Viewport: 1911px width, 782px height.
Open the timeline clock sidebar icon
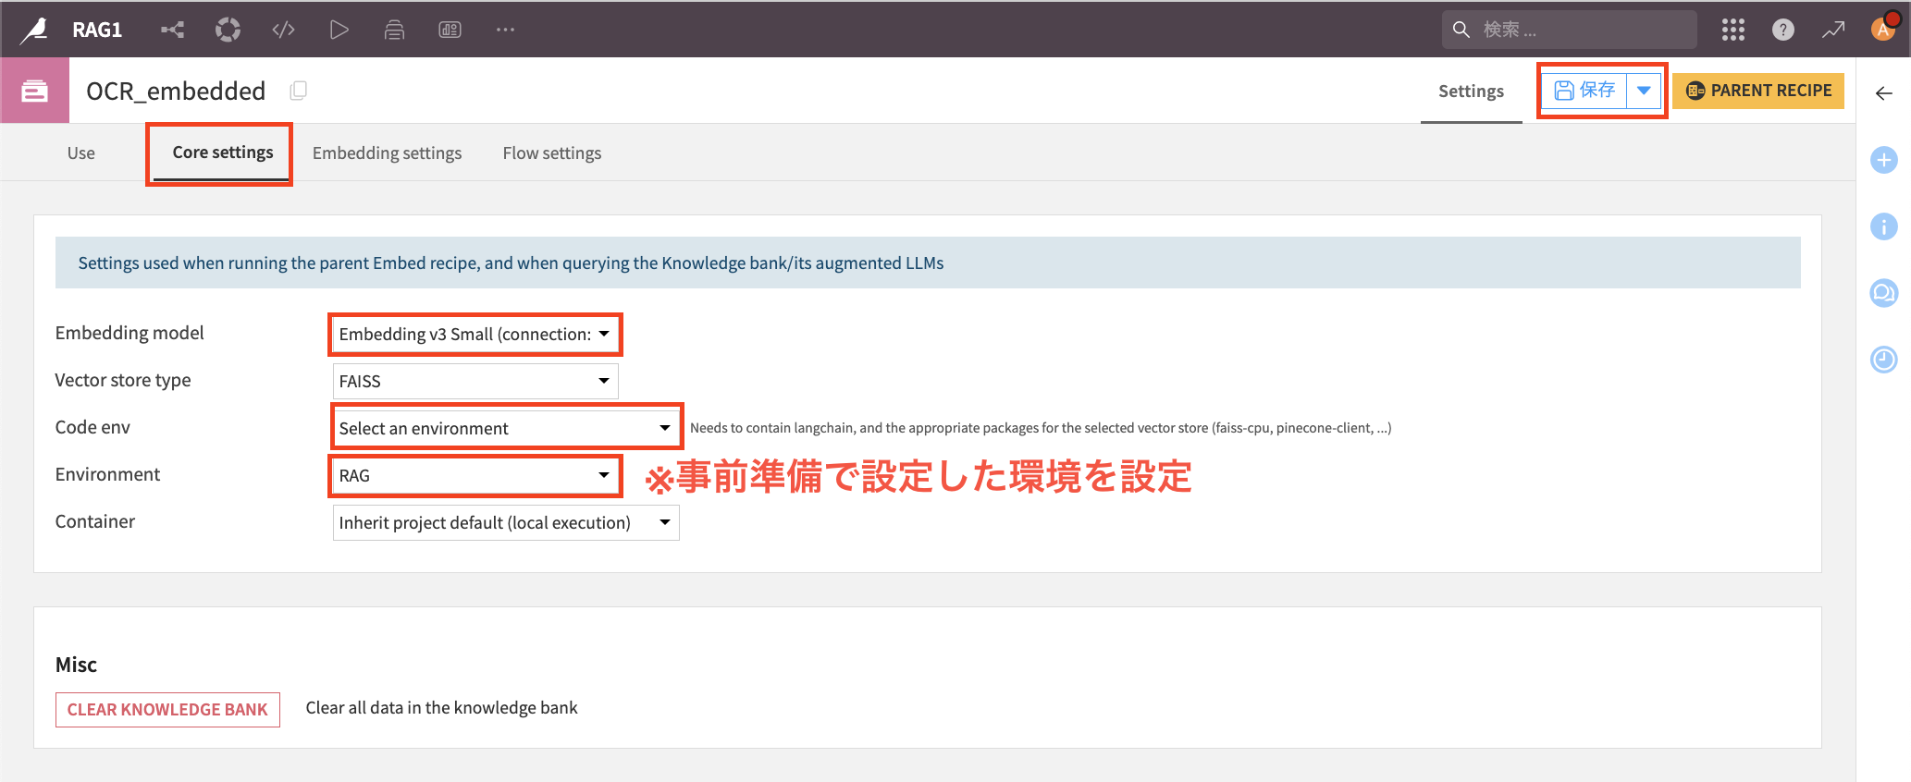(x=1883, y=360)
